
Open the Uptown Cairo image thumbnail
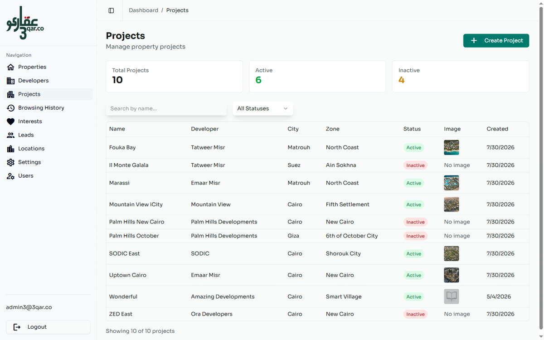click(452, 275)
